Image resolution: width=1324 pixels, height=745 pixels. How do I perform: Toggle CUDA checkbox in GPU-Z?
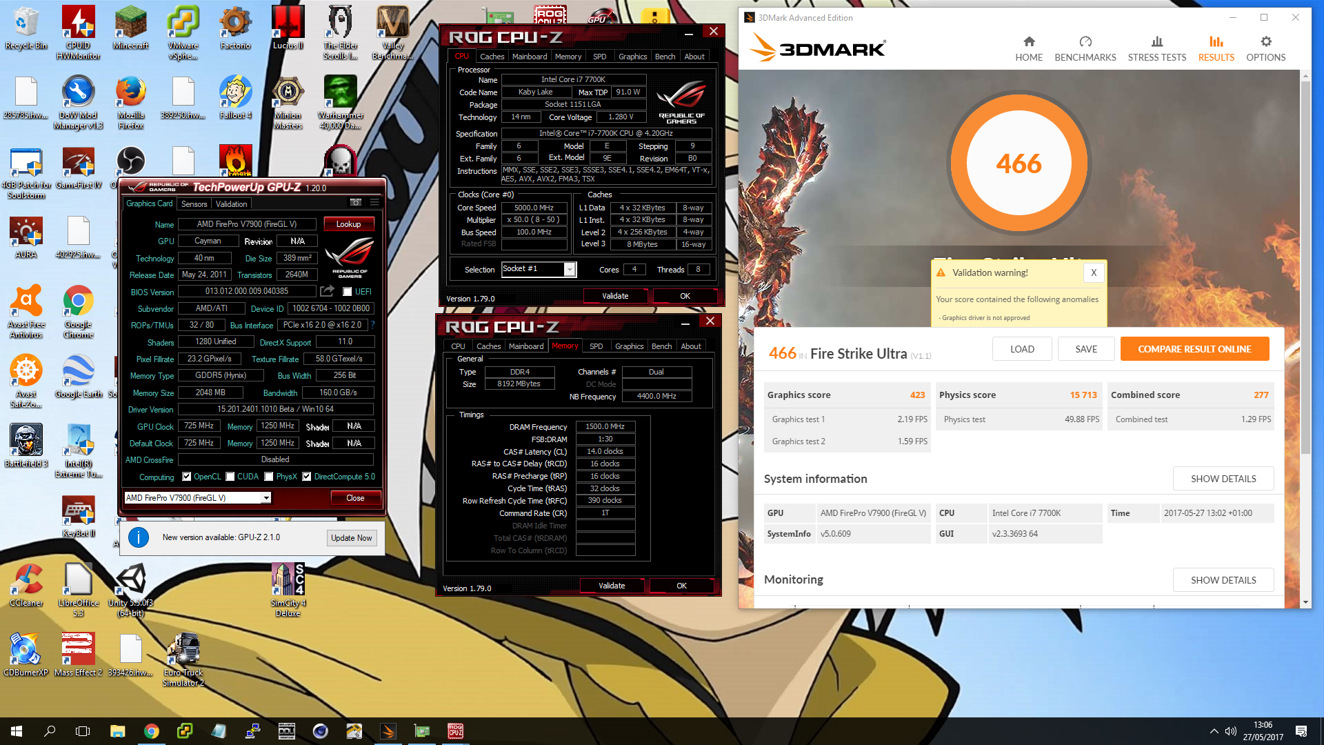[230, 477]
